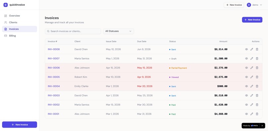Click client name Robert Kim

coord(81,77)
